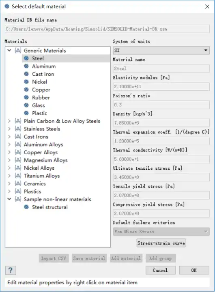Click the Titanium Alloys group icon
This screenshot has width=215, height=292.
[18, 176]
